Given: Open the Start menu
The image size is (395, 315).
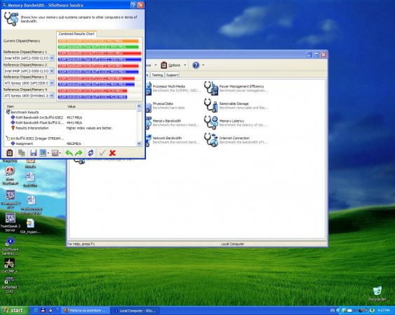Looking at the screenshot, I should [14, 311].
